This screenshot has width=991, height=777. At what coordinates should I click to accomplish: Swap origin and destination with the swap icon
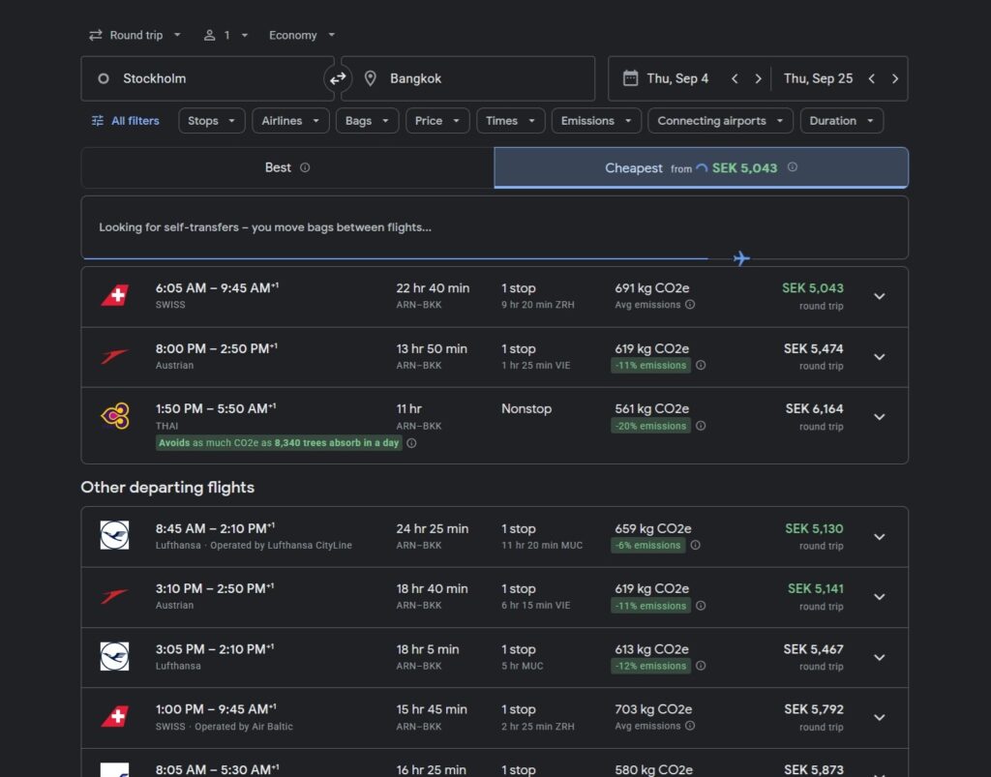(338, 78)
